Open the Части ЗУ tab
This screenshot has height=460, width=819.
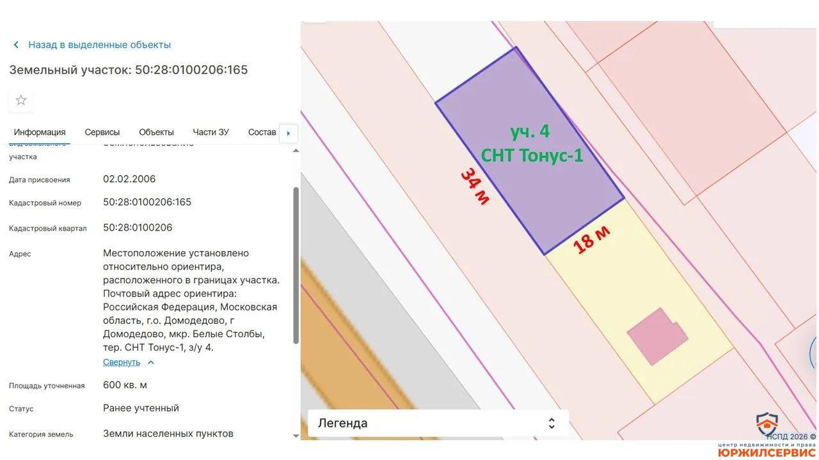(x=211, y=132)
